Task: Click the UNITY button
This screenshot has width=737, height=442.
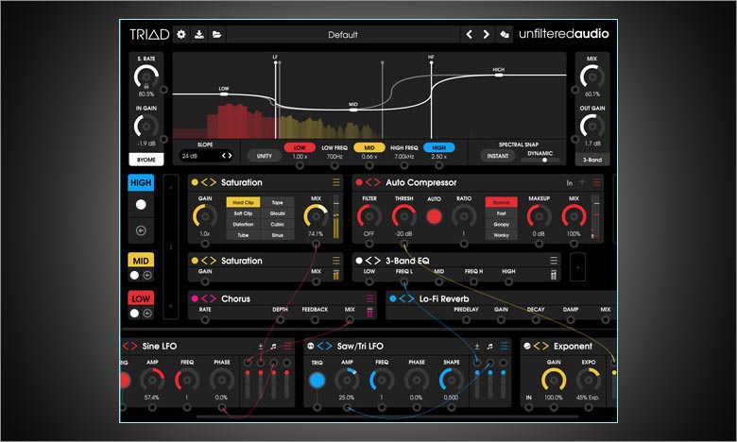Action: coord(265,156)
